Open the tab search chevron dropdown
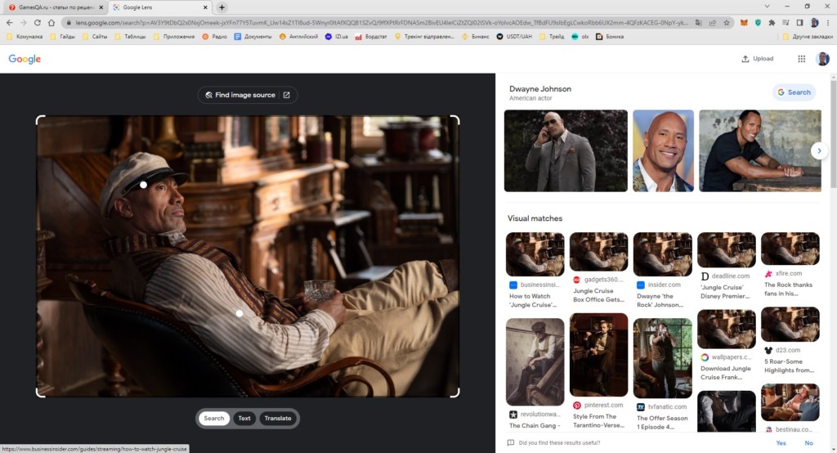Screen dimensions: 837x453 point(767,7)
